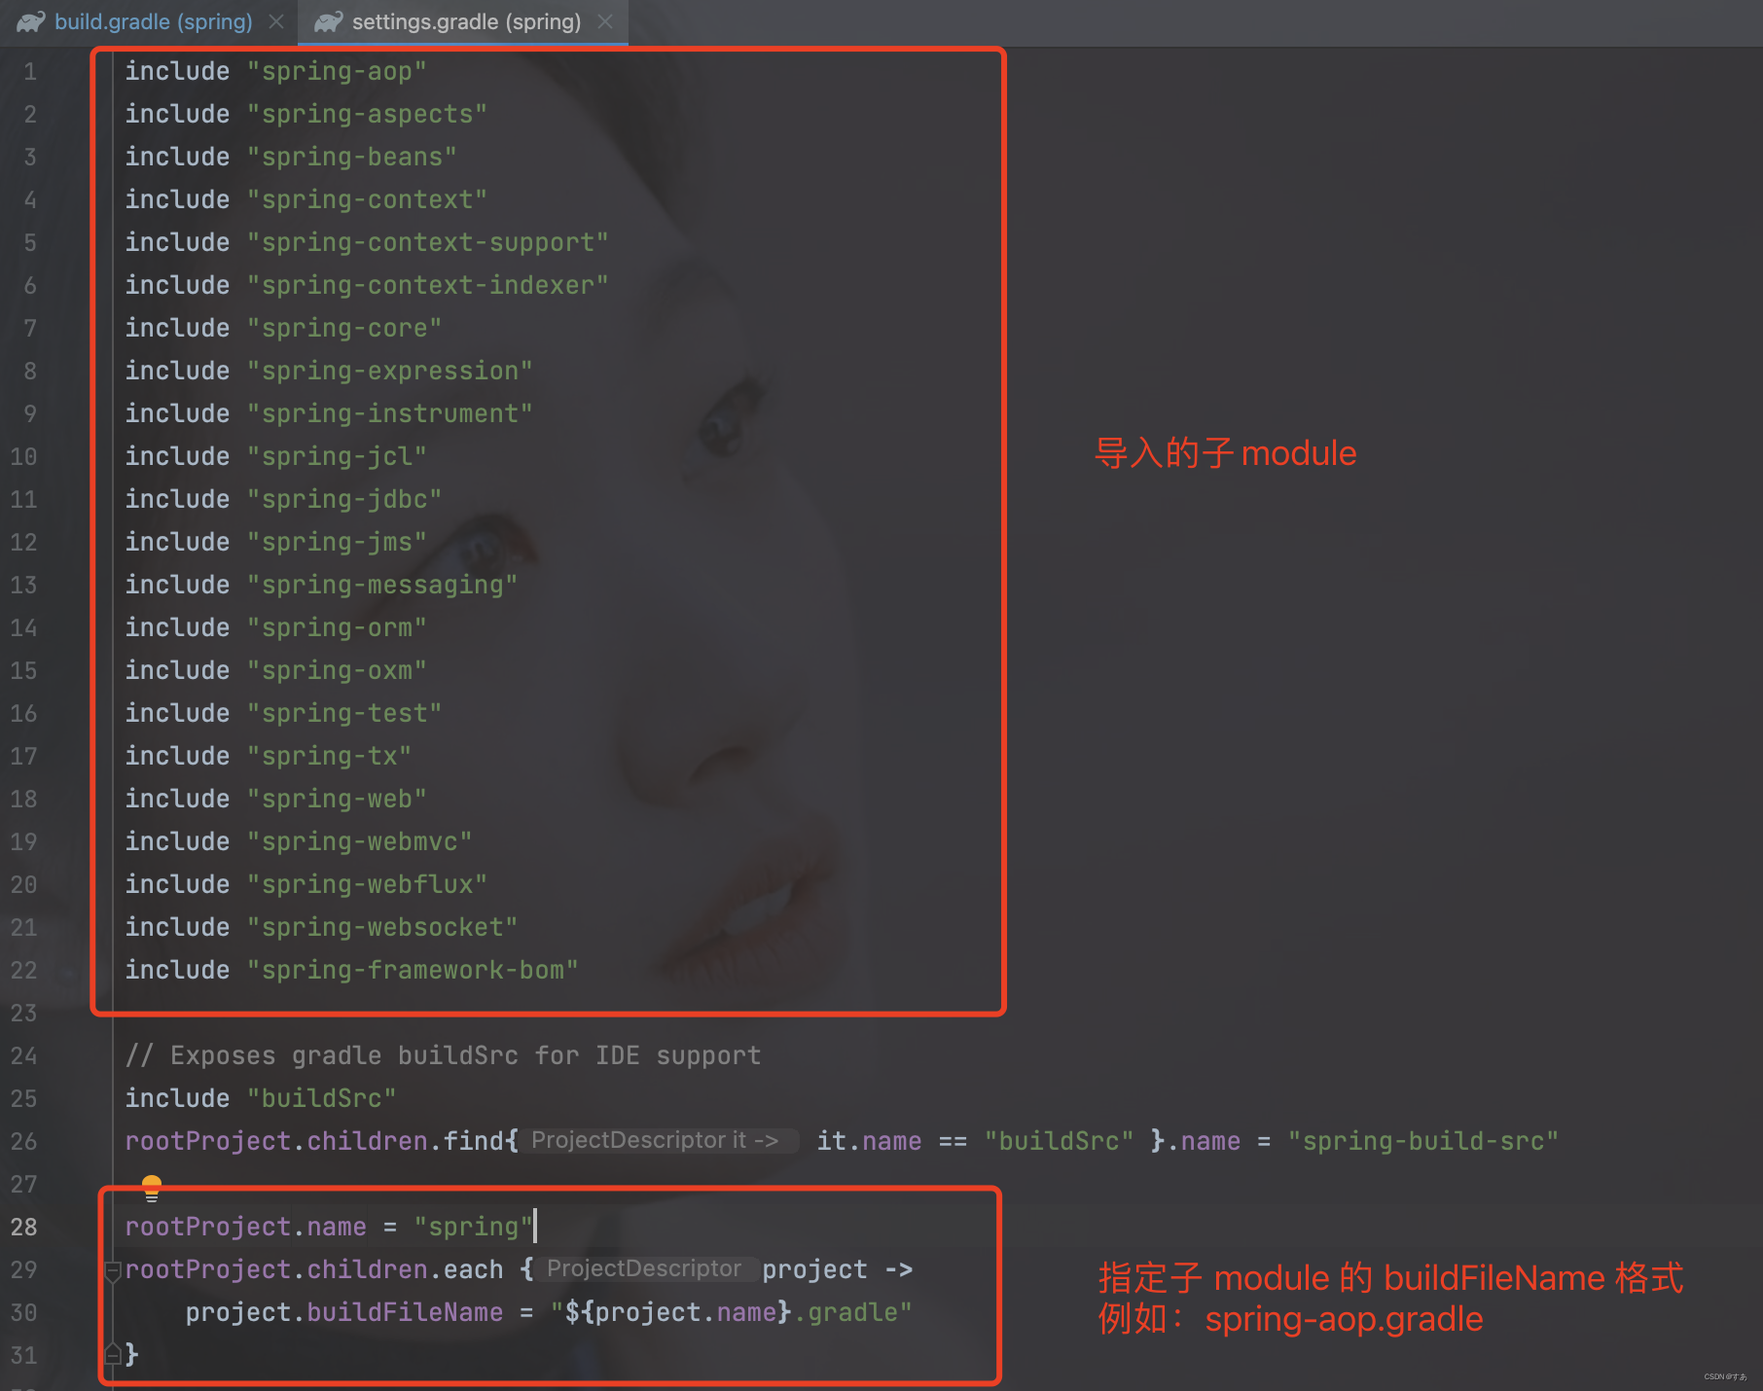
Task: Click the ProjectDescriptor parameter hint on line 26
Action: click(657, 1140)
